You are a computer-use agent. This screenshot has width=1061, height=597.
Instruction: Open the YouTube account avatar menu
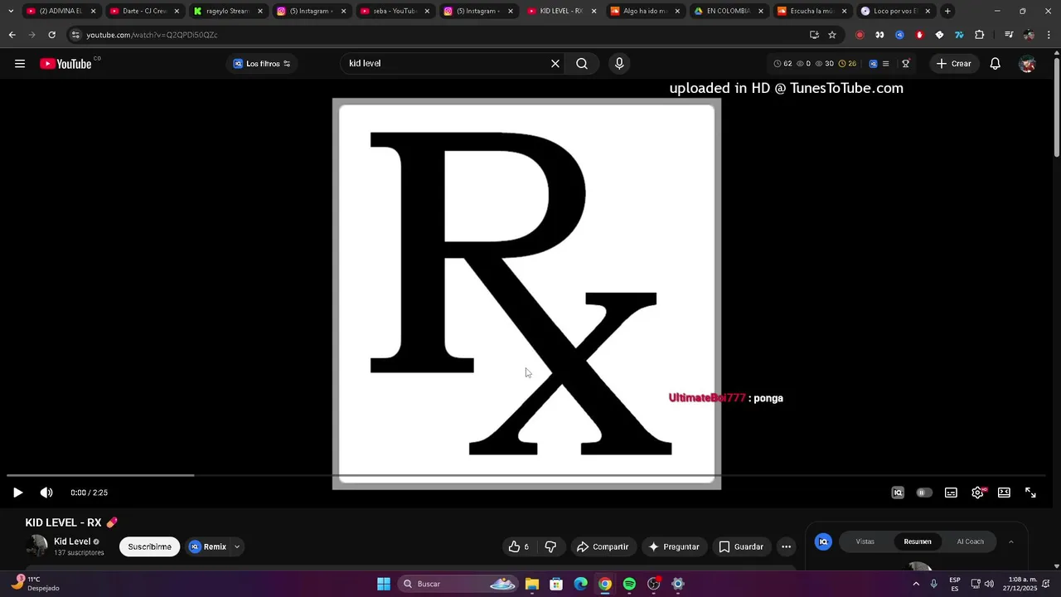[x=1027, y=64]
